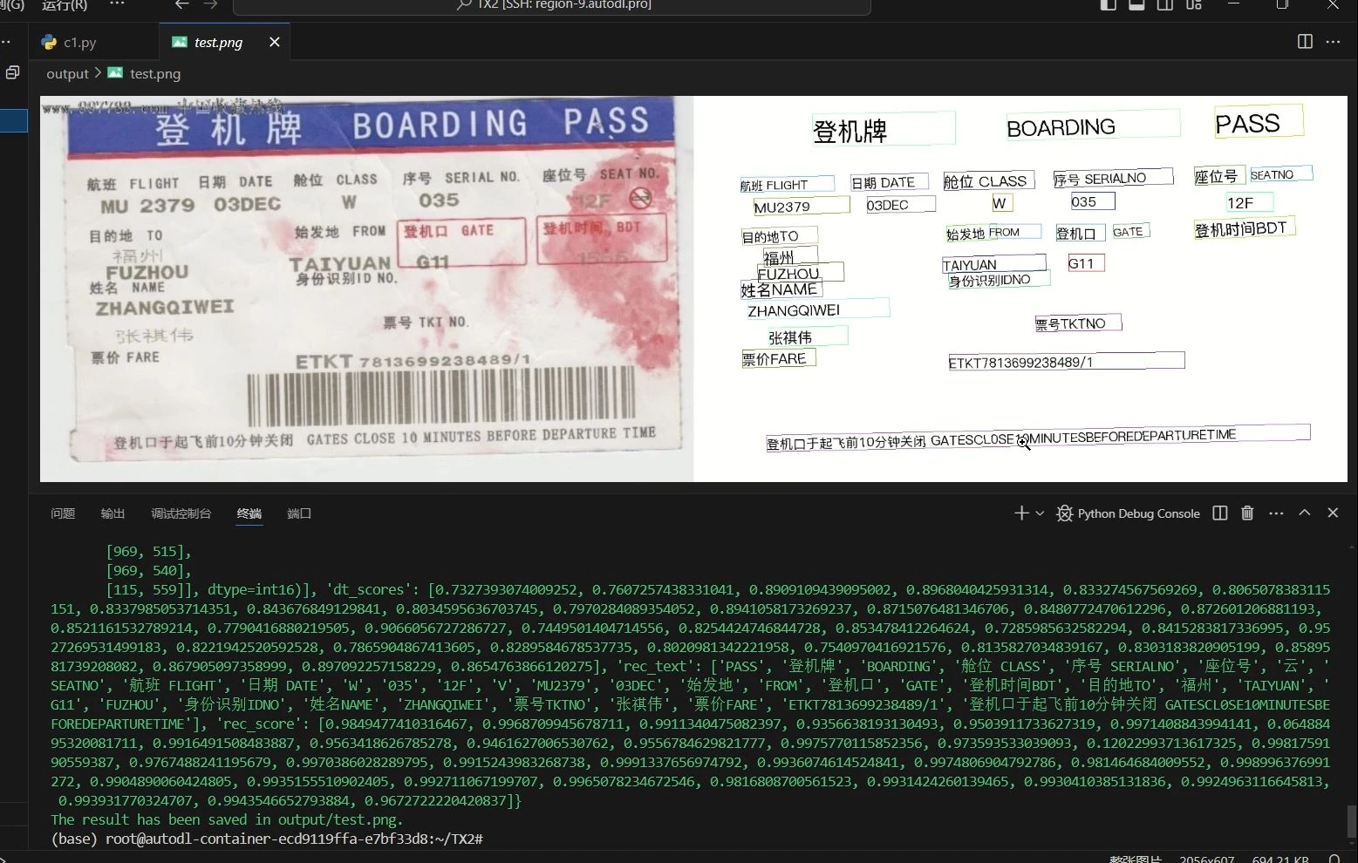The image size is (1358, 863).
Task: Click the terminal prompt line ending ~/TX2#
Action: click(x=267, y=839)
